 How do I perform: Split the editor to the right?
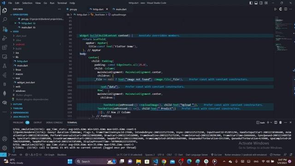pos(286,9)
